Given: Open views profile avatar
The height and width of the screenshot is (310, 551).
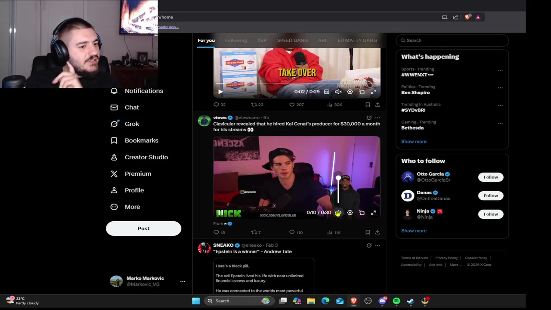Looking at the screenshot, I should pyautogui.click(x=204, y=121).
